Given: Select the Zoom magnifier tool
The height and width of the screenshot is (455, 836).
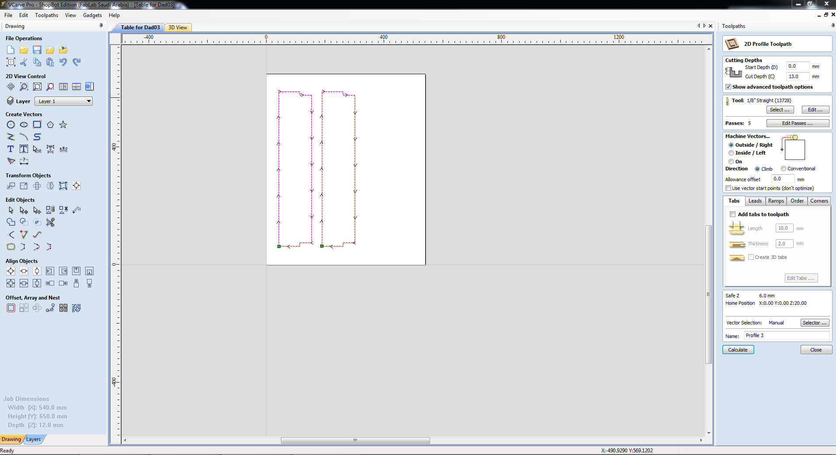Looking at the screenshot, I should [24, 86].
